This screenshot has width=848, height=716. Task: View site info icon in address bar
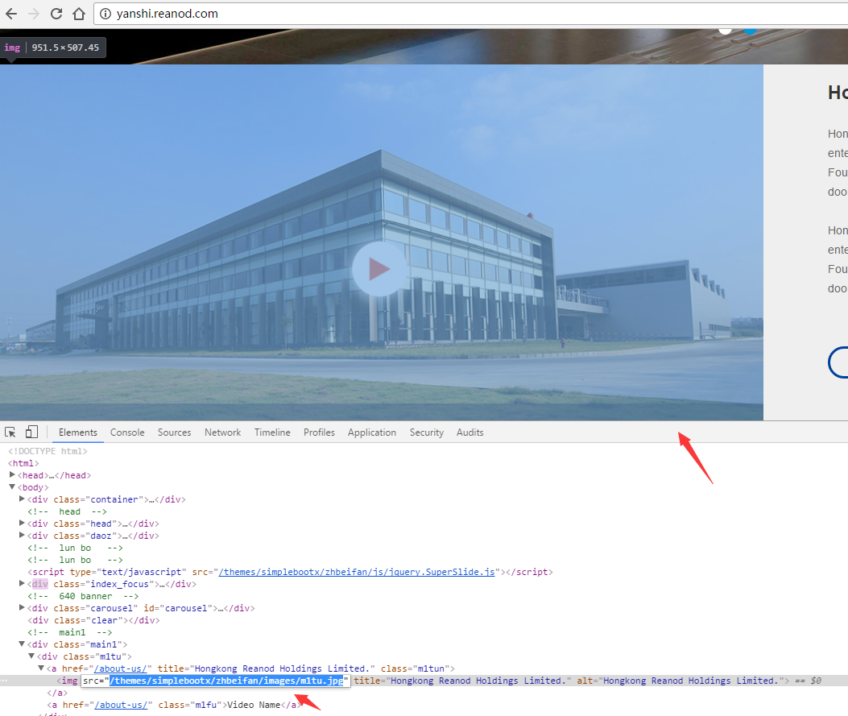point(105,14)
